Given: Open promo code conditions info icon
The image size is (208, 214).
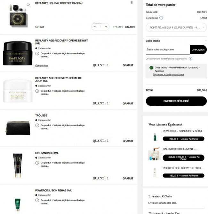Looking at the screenshot, I should tap(190, 59).
